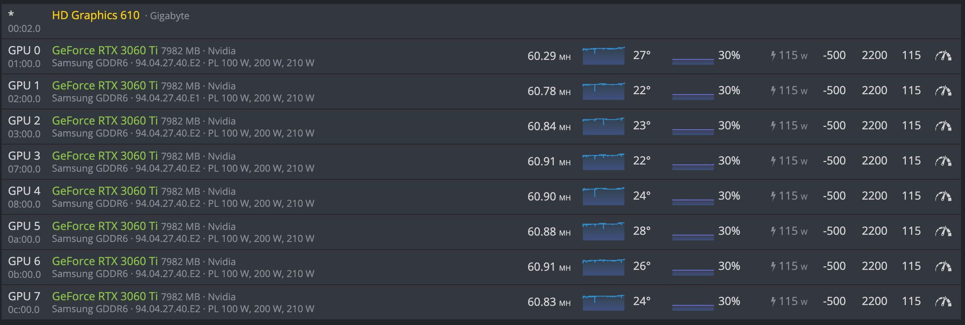
Task: Click speedometer icon in GPU 4 row
Action: point(943,196)
